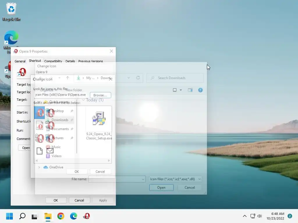Collapse the Today (1) group
298x223 pixels.
coord(83,100)
